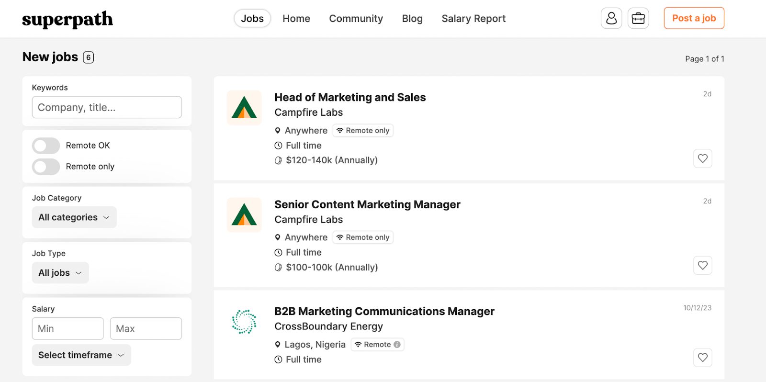Enable the Remote only filter switch
The height and width of the screenshot is (382, 766).
(46, 167)
